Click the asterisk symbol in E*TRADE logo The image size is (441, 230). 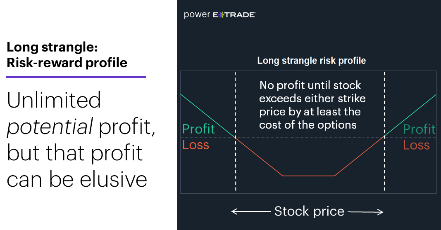coord(221,15)
